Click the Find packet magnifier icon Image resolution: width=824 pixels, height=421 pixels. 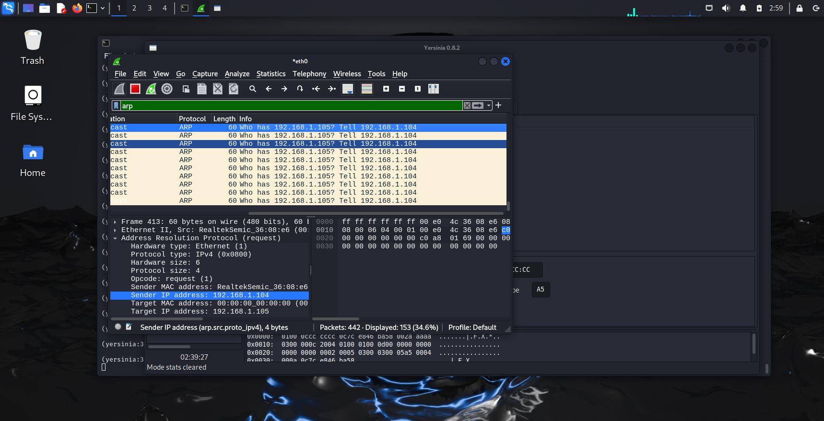point(253,89)
